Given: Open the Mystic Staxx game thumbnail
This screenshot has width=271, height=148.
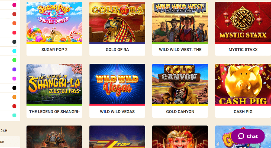Looking at the screenshot, I should 243,22.
